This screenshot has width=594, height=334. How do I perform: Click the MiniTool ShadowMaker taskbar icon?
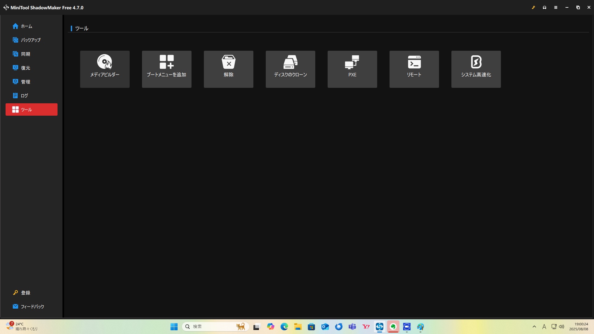click(x=380, y=327)
